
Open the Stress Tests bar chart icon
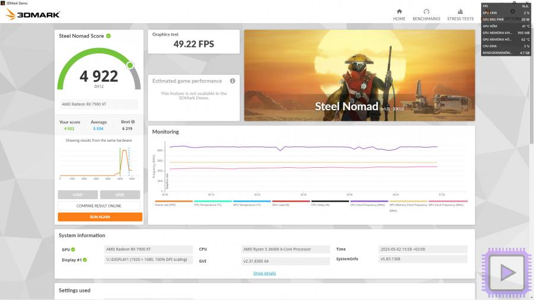click(x=460, y=12)
